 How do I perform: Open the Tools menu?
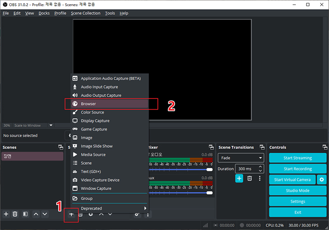click(110, 13)
